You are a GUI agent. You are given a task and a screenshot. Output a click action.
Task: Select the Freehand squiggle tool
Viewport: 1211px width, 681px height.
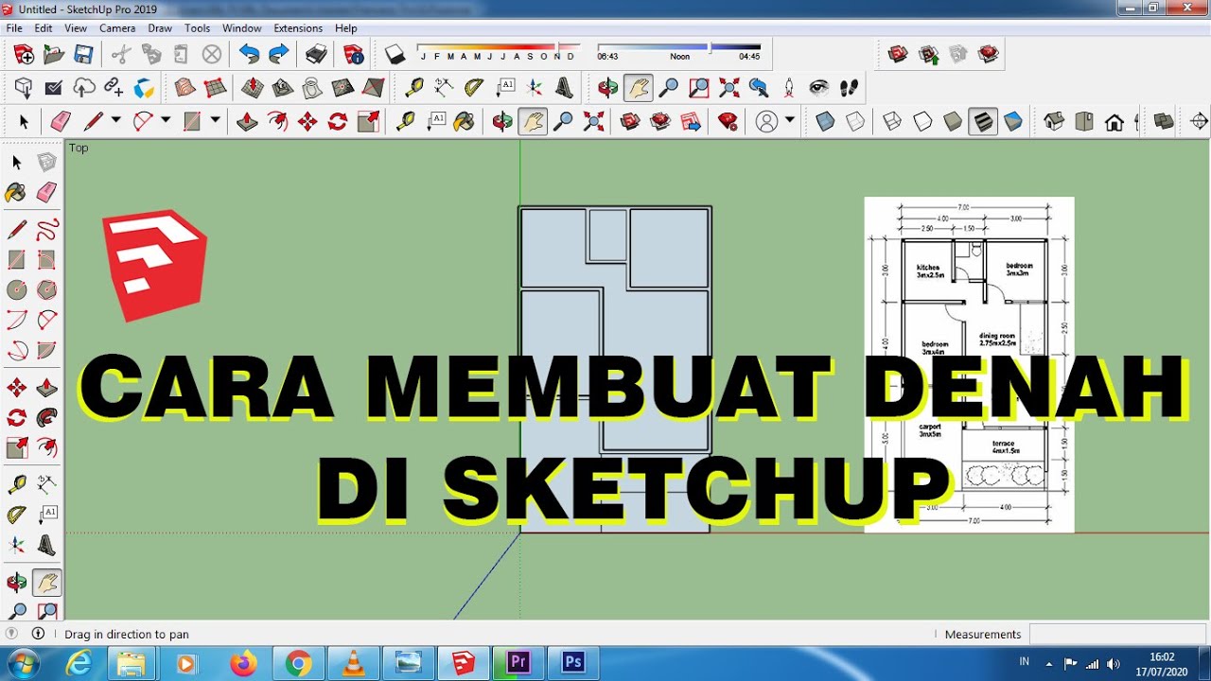tap(47, 230)
